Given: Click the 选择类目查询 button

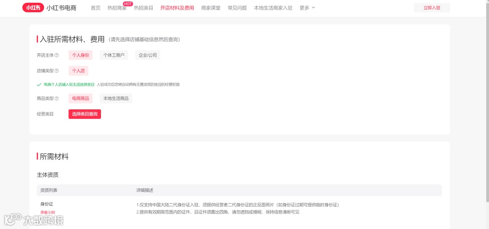Looking at the screenshot, I should [x=85, y=114].
